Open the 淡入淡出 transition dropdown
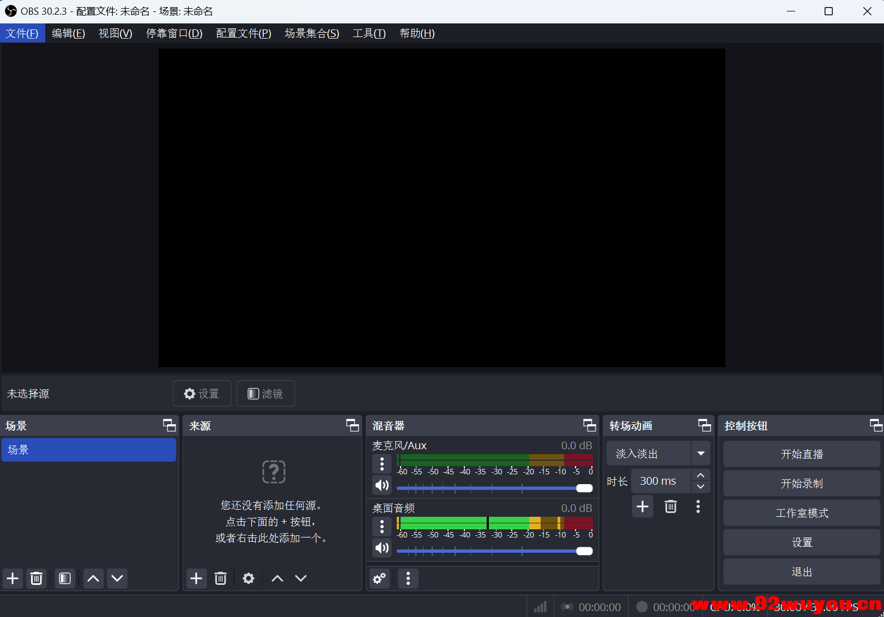This screenshot has height=617, width=884. coord(701,453)
